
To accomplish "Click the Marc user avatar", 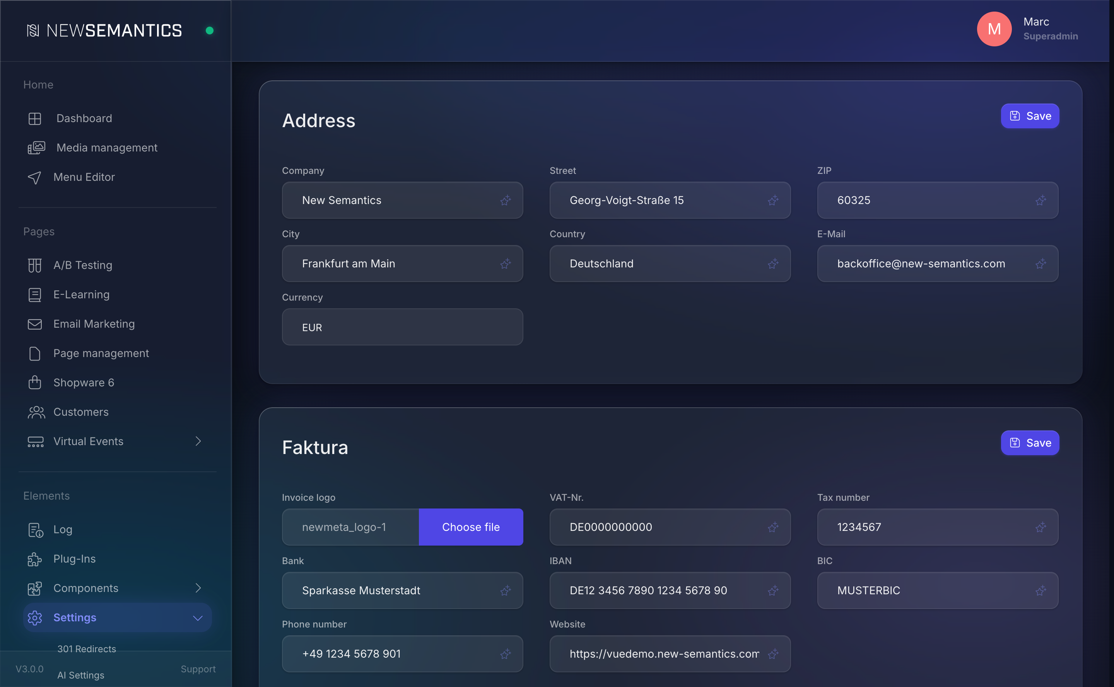I will [994, 29].
